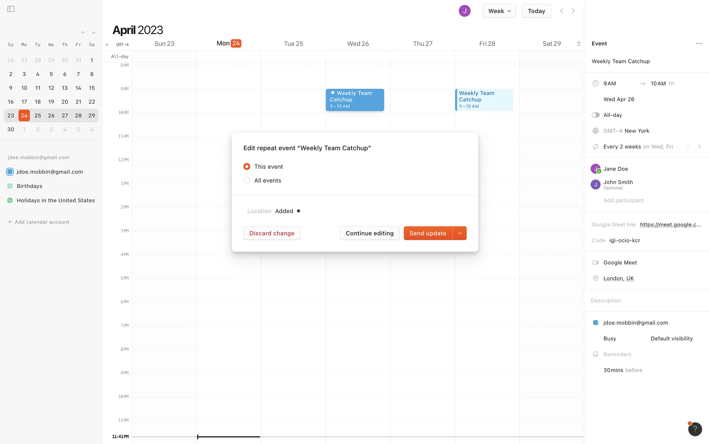Toggle the All-day switch
The height and width of the screenshot is (444, 710).
coord(595,115)
